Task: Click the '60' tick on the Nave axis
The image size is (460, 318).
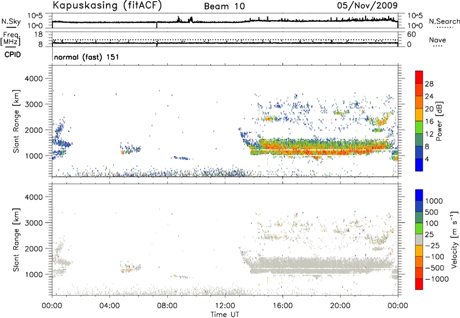Action: [411, 34]
